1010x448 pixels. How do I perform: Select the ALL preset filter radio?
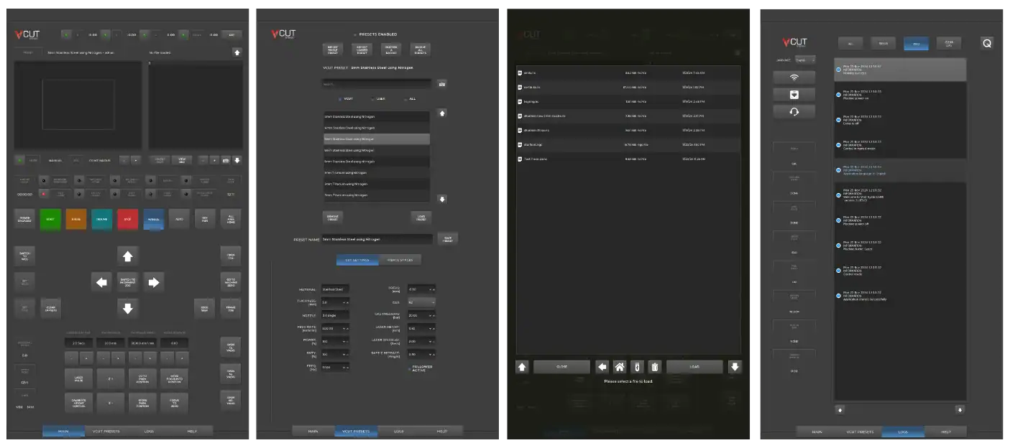click(404, 98)
